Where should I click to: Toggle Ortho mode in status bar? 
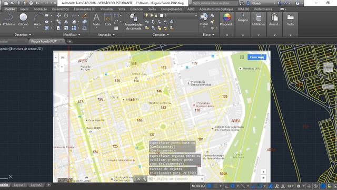226,186
